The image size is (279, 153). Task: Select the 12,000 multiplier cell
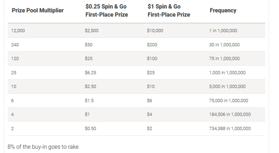(18, 31)
